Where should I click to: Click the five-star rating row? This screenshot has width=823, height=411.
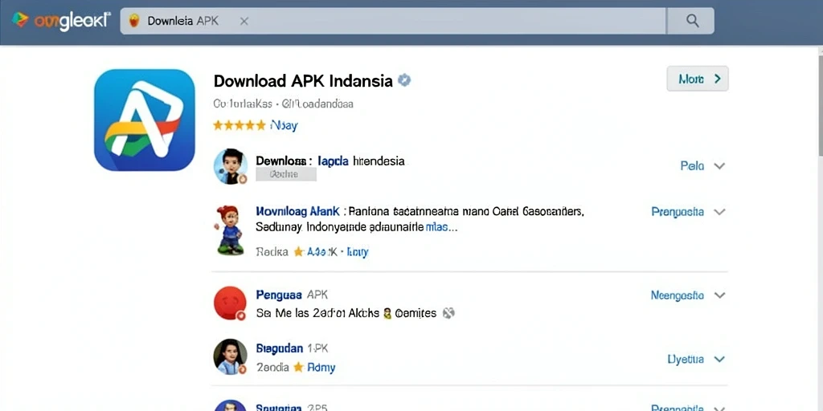pyautogui.click(x=240, y=125)
